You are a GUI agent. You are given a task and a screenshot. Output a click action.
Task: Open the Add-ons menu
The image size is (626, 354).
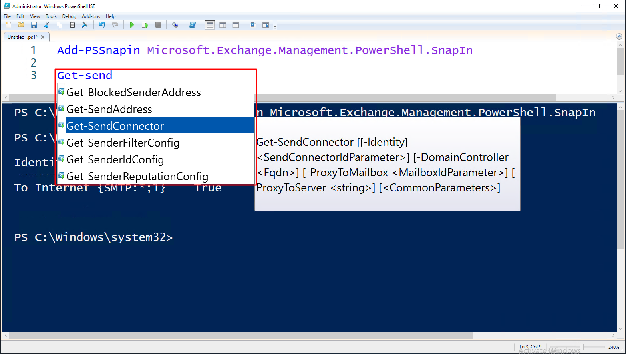click(91, 16)
